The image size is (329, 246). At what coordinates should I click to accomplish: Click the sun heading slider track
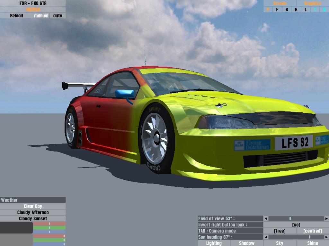296,237
